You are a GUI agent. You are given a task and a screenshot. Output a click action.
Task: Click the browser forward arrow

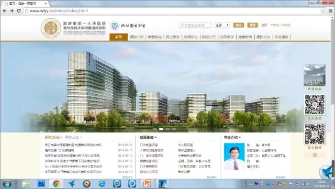[x=12, y=10]
